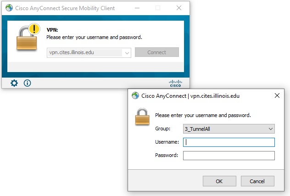Screen dimensions: 290x196
Task: Minimize the Secure Mobility Client window
Action: click(x=137, y=8)
